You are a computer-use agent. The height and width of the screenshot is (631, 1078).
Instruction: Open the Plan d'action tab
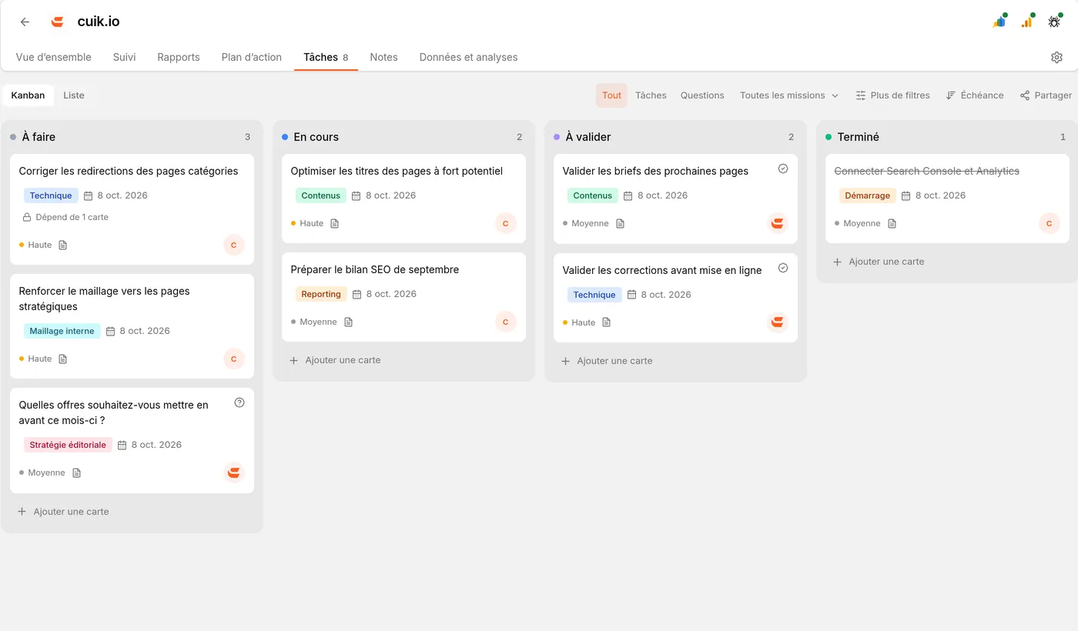(252, 57)
